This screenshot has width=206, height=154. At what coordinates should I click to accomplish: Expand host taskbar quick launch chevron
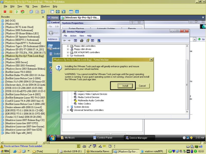(29, 151)
